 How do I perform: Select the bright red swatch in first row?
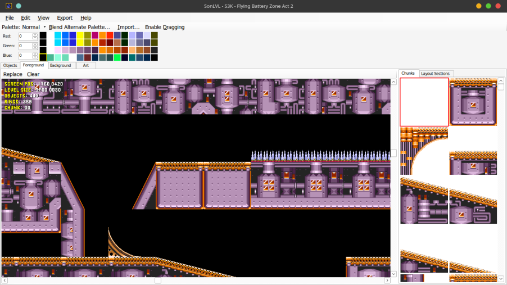click(110, 35)
